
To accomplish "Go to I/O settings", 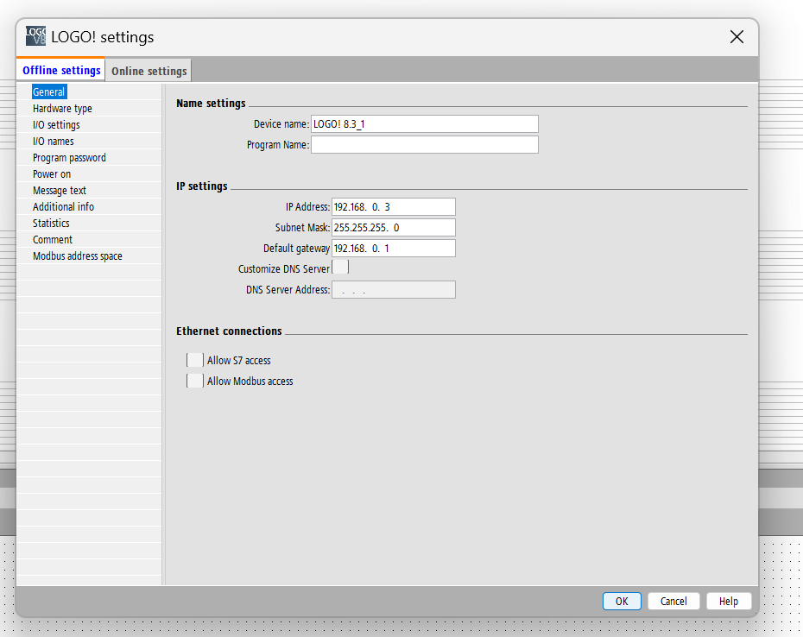I will pos(56,124).
